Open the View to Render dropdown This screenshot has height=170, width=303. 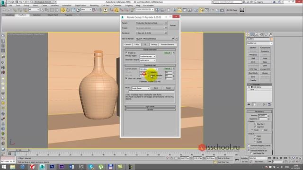[x=155, y=39]
